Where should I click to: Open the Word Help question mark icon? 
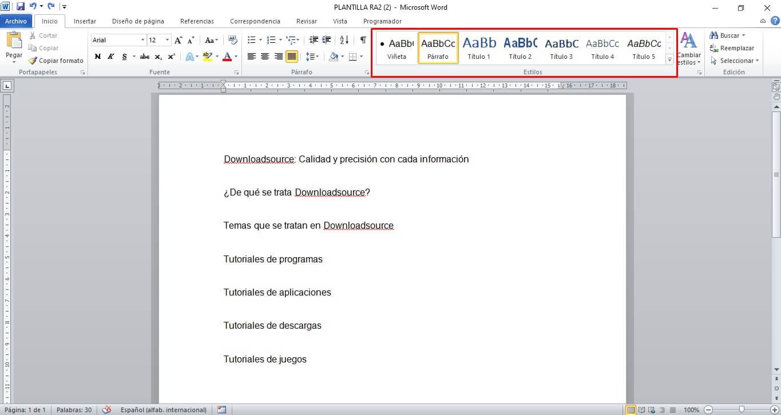coord(775,21)
